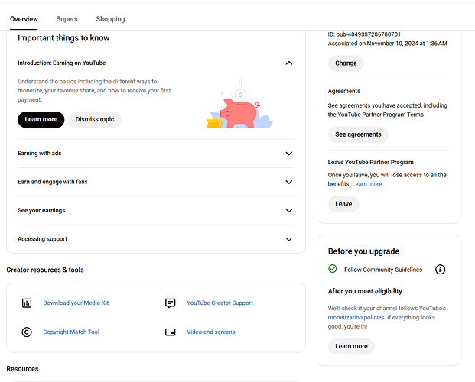Click the green checkmark for Community Guidelines
475x382 pixels.
[333, 269]
